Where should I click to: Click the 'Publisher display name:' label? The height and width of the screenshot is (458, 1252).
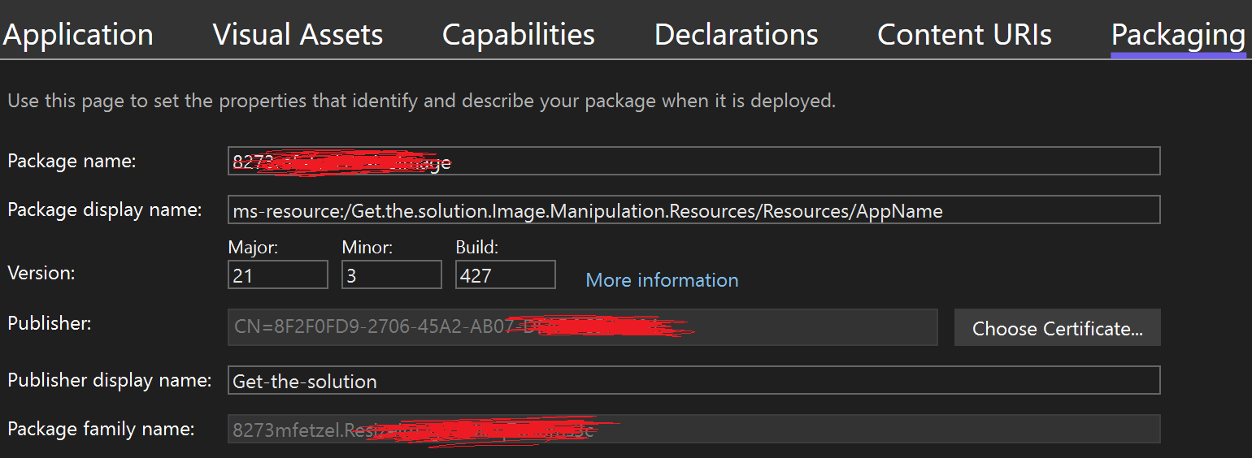click(x=110, y=380)
